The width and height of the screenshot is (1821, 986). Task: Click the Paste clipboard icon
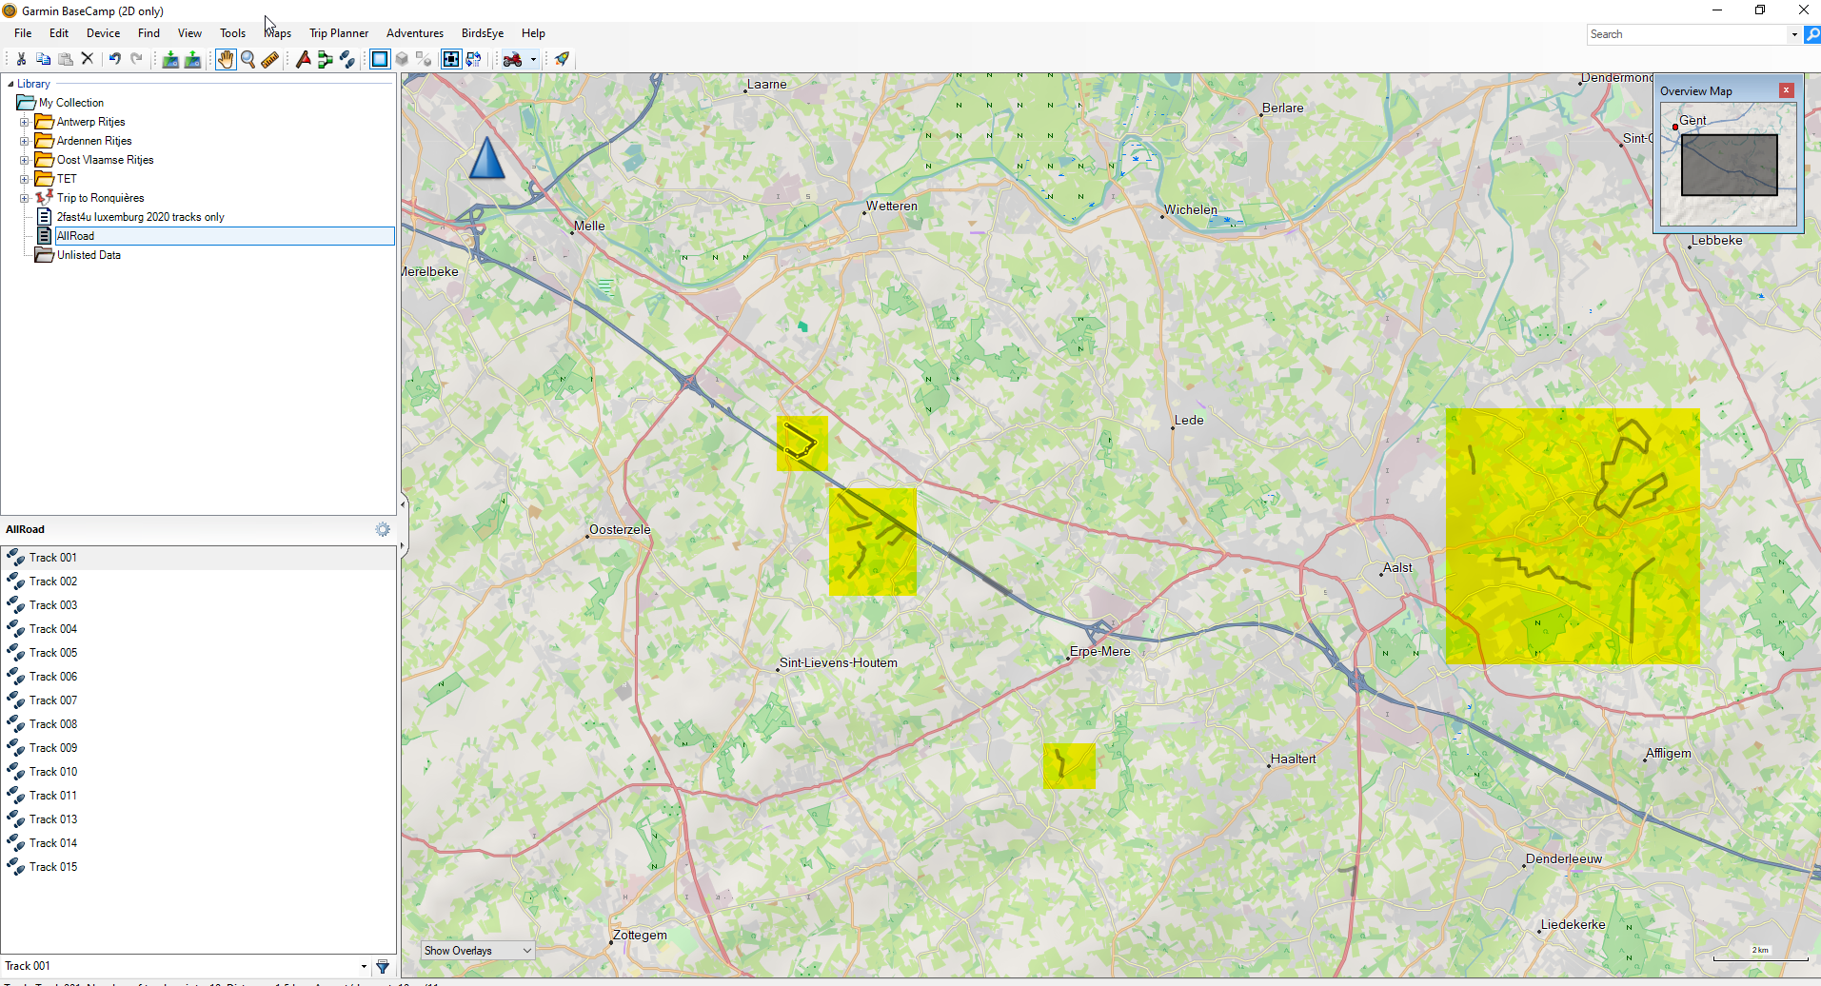(66, 59)
